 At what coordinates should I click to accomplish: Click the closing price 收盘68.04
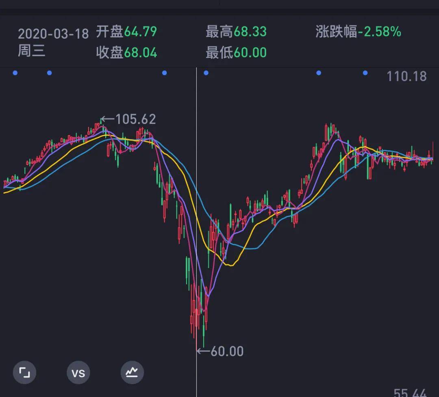click(x=126, y=52)
